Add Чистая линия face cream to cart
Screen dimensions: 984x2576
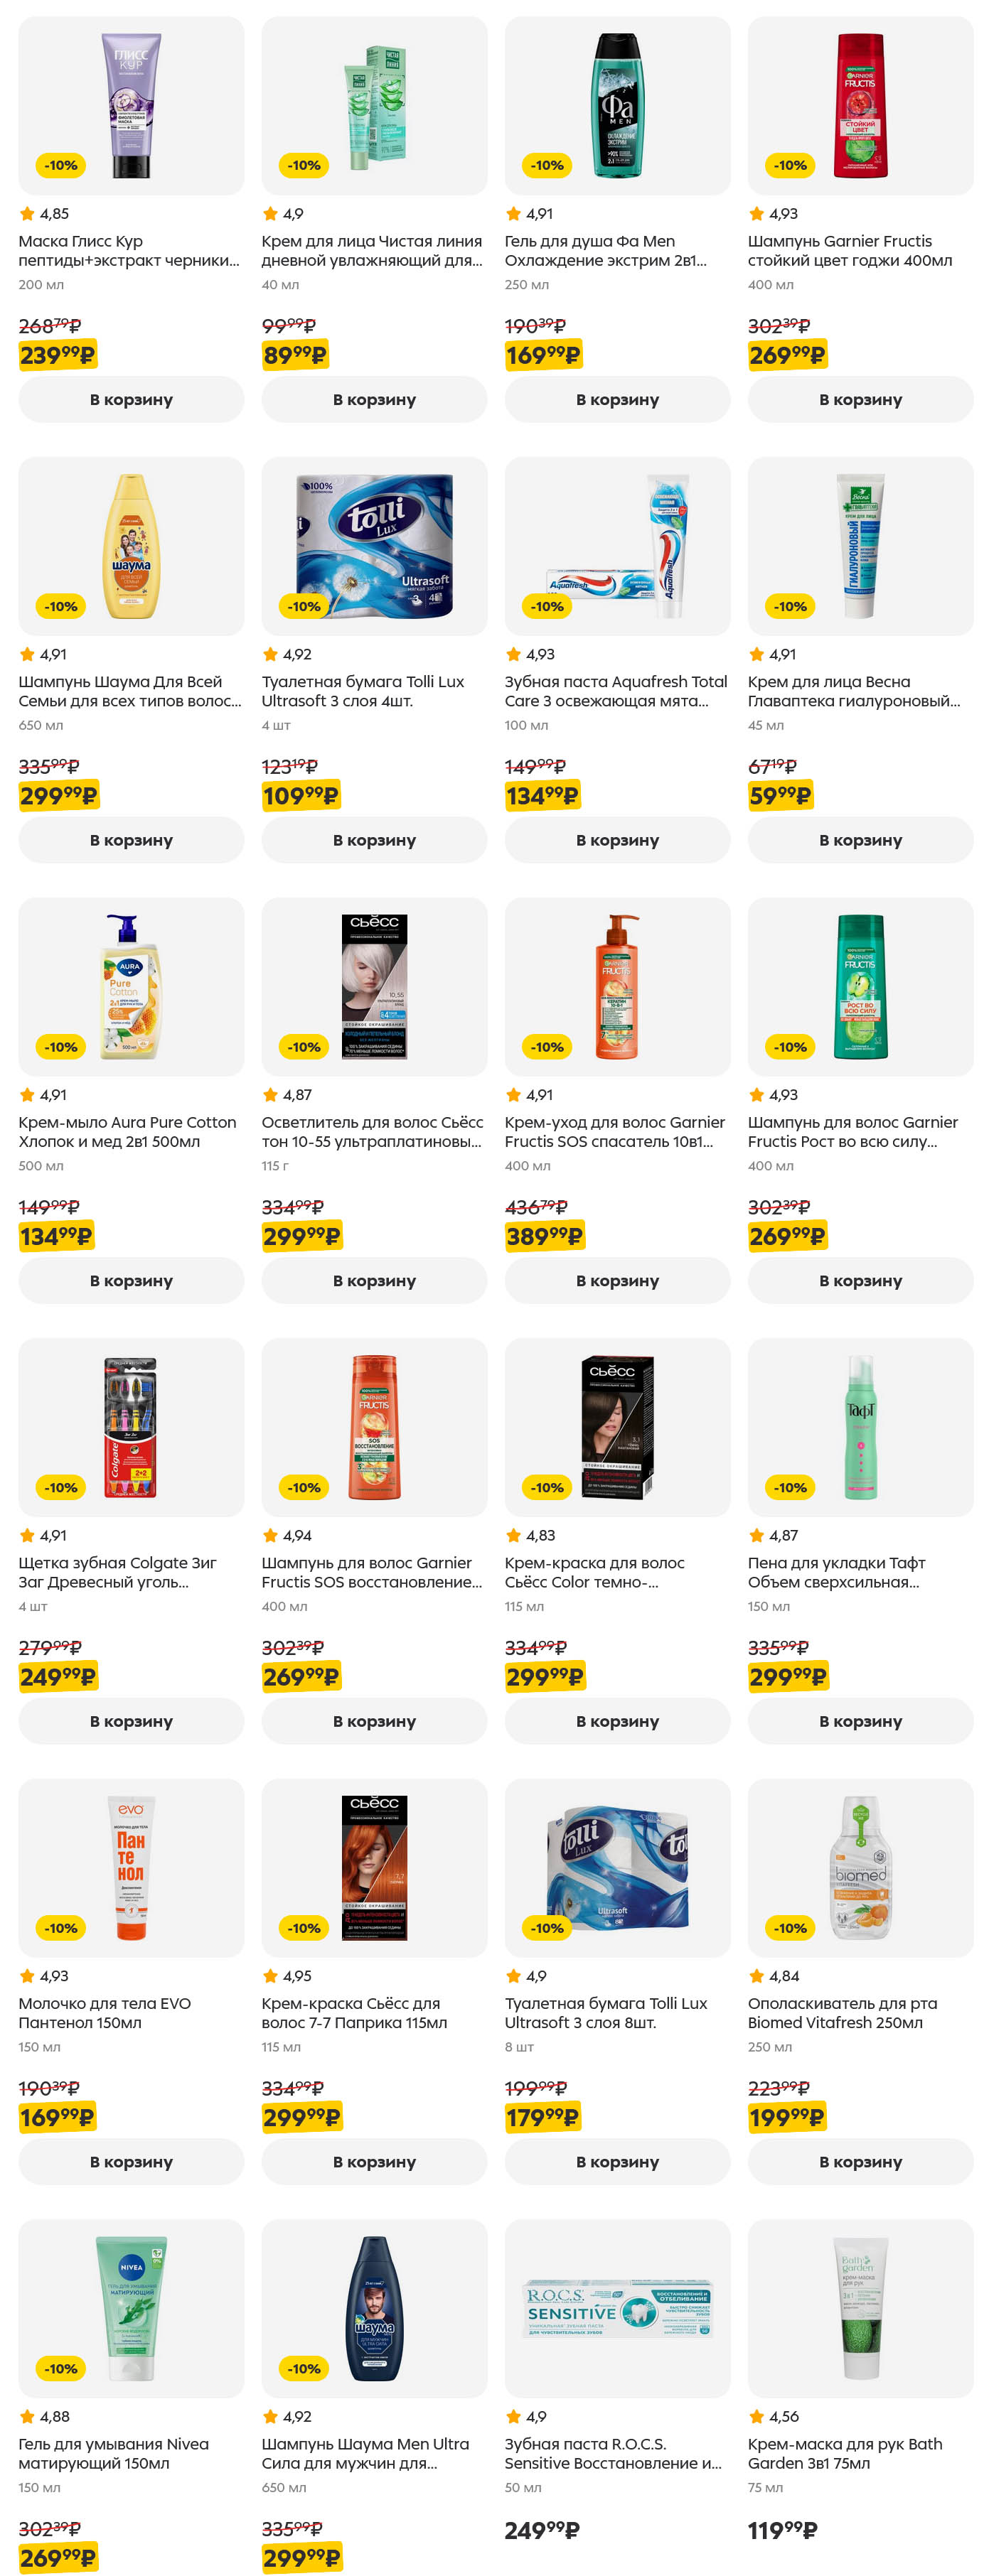[x=373, y=399]
